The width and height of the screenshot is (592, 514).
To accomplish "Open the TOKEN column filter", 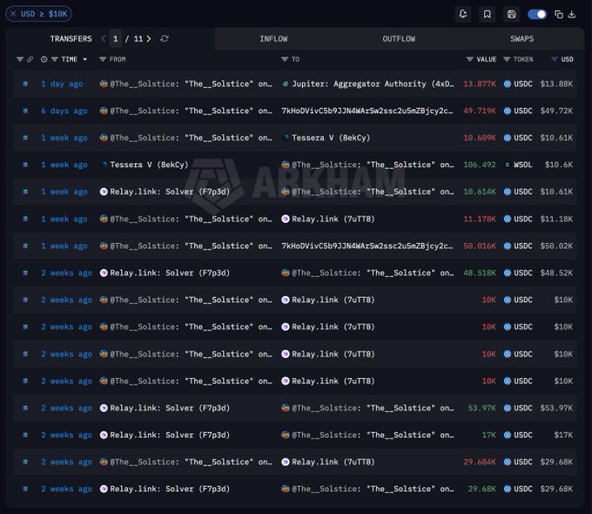I will pyautogui.click(x=507, y=59).
